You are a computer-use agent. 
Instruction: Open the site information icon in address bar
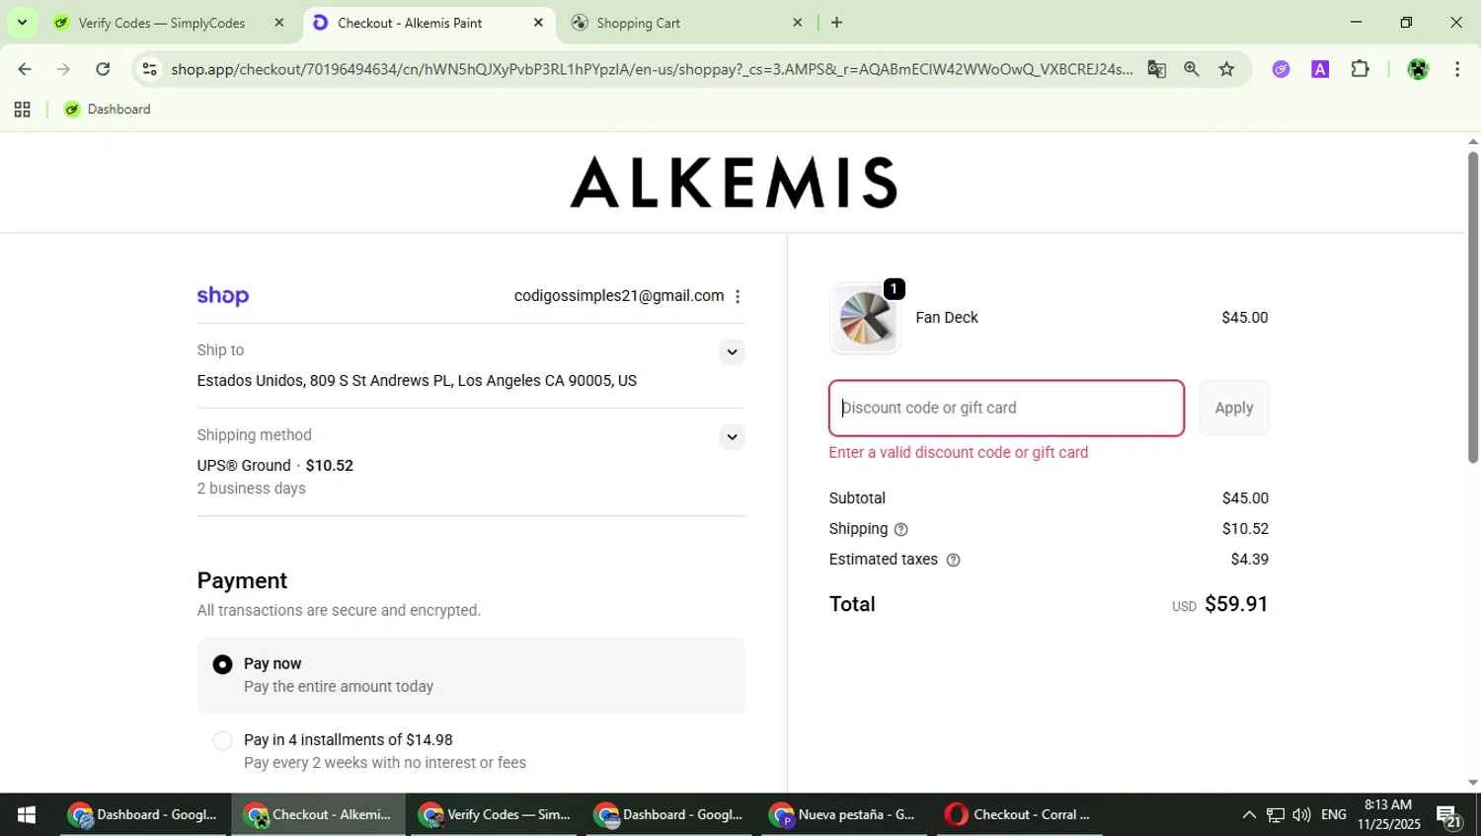pyautogui.click(x=149, y=69)
